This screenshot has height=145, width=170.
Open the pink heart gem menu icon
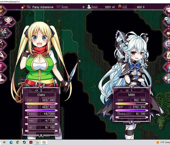[x=3, y=66]
